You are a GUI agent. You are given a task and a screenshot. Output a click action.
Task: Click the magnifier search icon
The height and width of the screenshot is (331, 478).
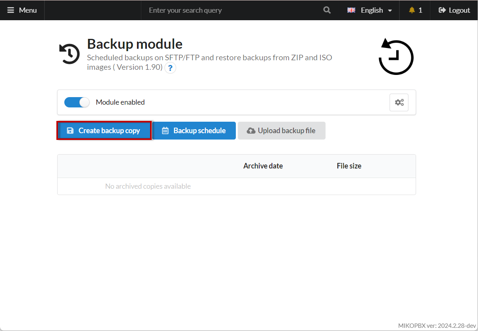tap(327, 10)
